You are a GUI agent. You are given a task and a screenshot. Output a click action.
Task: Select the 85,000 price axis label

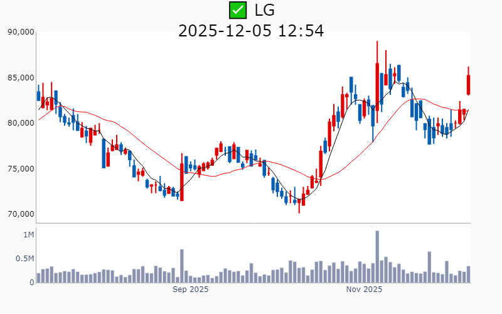pos(21,78)
